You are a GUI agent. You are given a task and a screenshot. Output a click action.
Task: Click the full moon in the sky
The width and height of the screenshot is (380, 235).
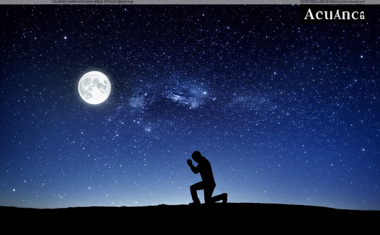94,88
